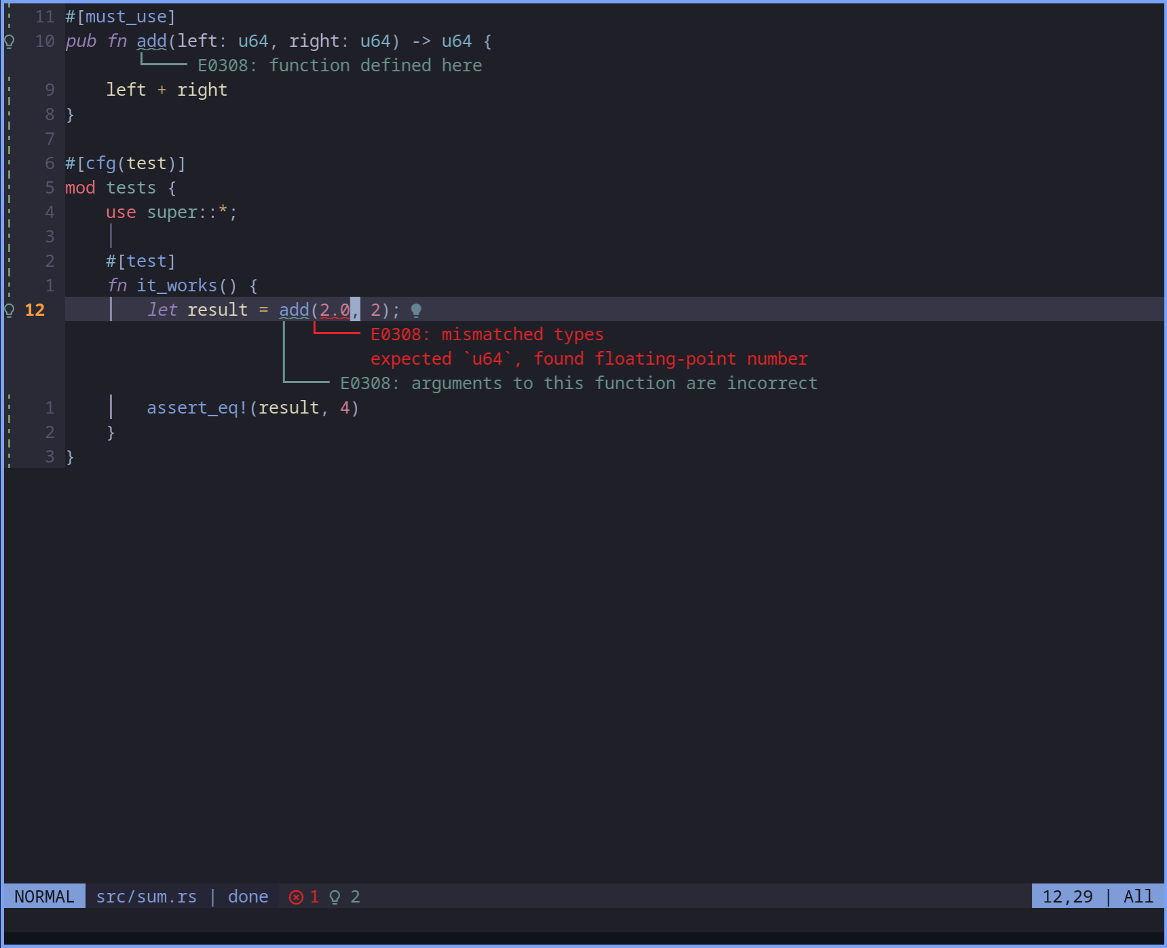The image size is (1167, 948).
Task: Click the All scroll position indicator
Action: (x=1137, y=896)
